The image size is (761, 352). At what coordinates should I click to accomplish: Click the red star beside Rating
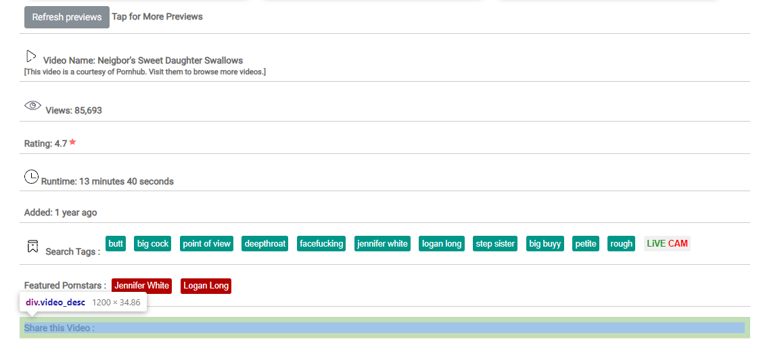[x=72, y=143]
